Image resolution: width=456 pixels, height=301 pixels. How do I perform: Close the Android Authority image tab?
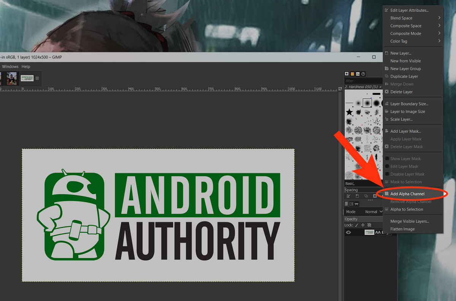37,78
